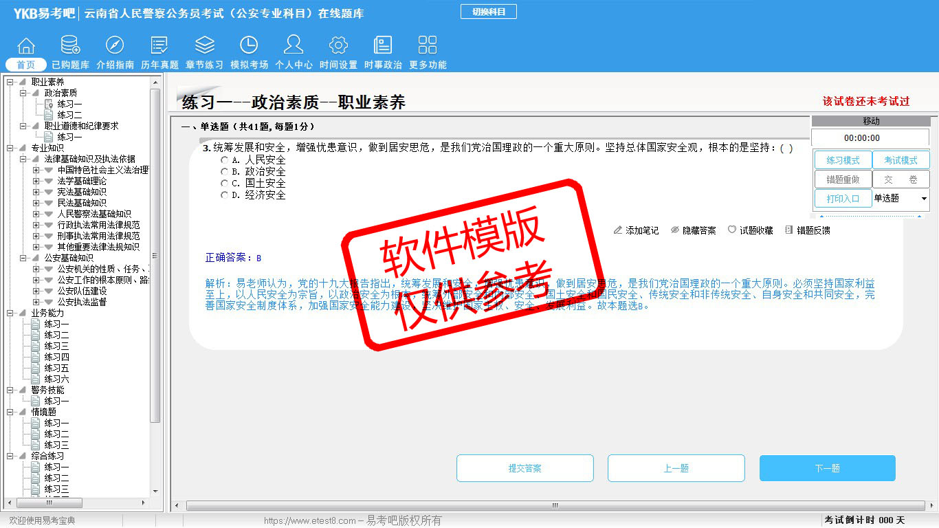Click the tree panel vertical scrollbar
Image resolution: width=939 pixels, height=528 pixels.
(155, 254)
